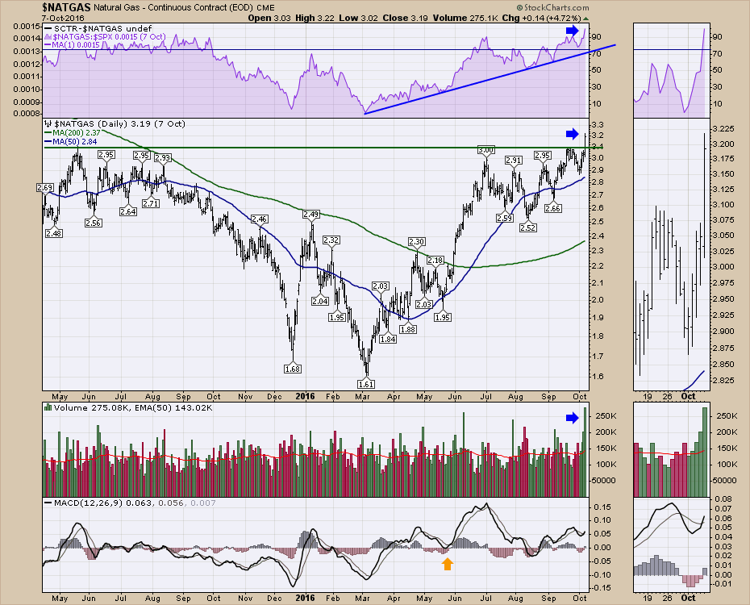Click the 'Volume 275.1K' header value
Image resolution: width=750 pixels, height=605 pixels.
coord(465,19)
